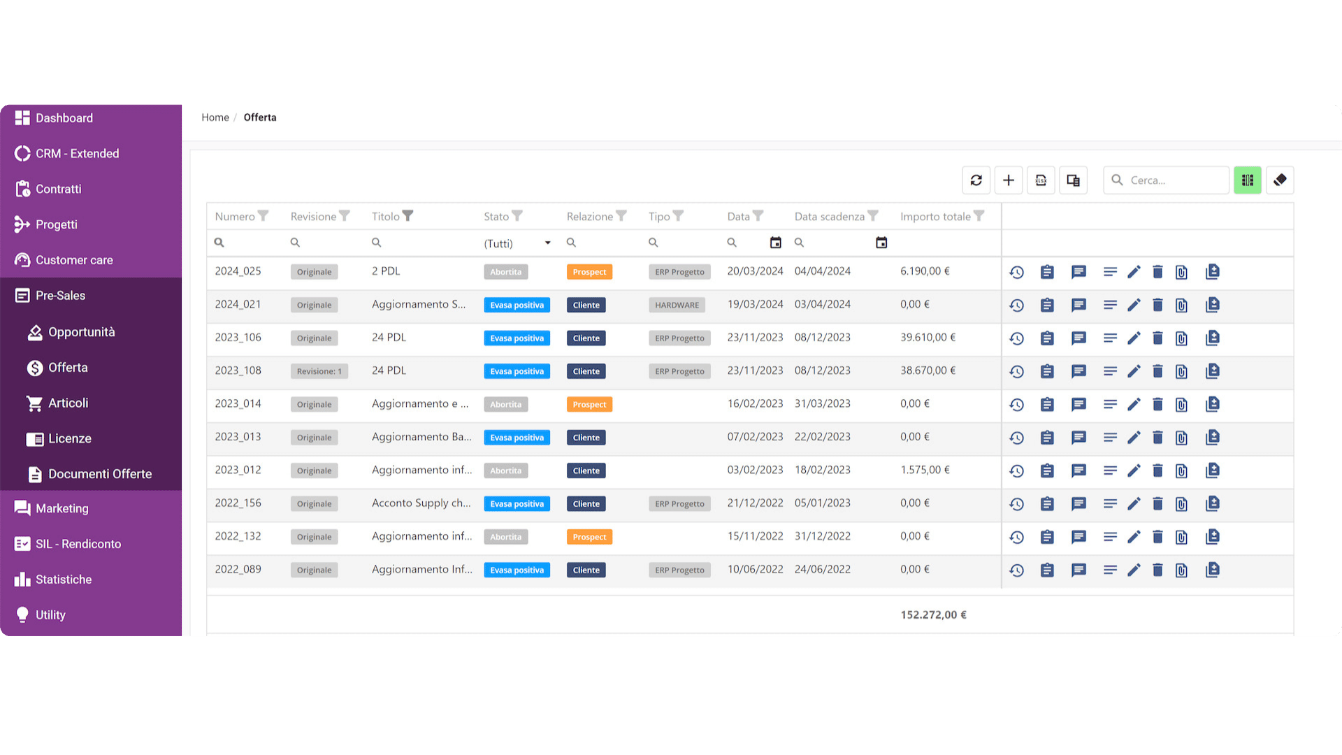Click the Prospect badge on 2024_025 row

(x=589, y=272)
